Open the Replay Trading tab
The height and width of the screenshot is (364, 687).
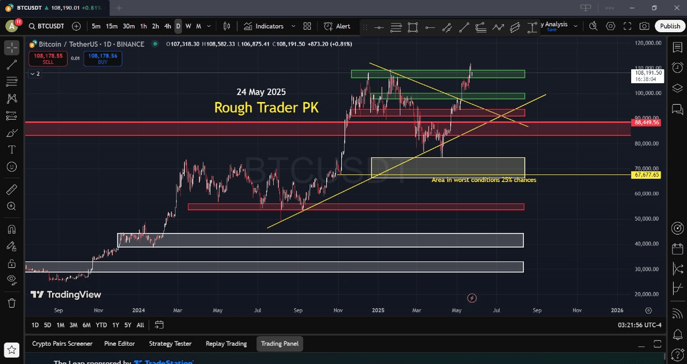click(x=226, y=344)
